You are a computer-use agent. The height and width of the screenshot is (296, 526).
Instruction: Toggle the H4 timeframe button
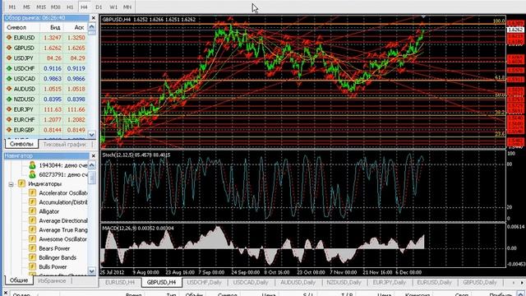click(x=84, y=7)
